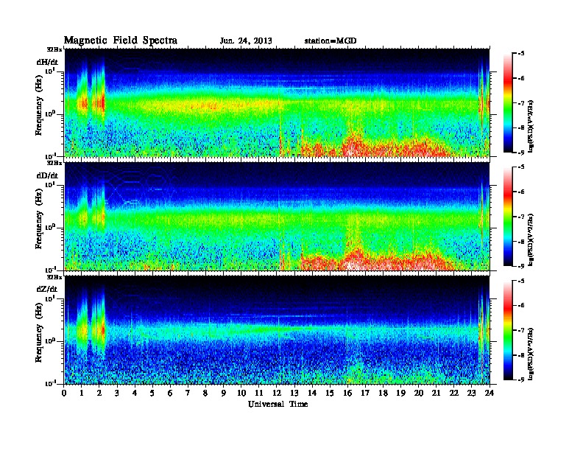
Task: Click the "22" hour tick label on time axis
Action: tap(453, 393)
